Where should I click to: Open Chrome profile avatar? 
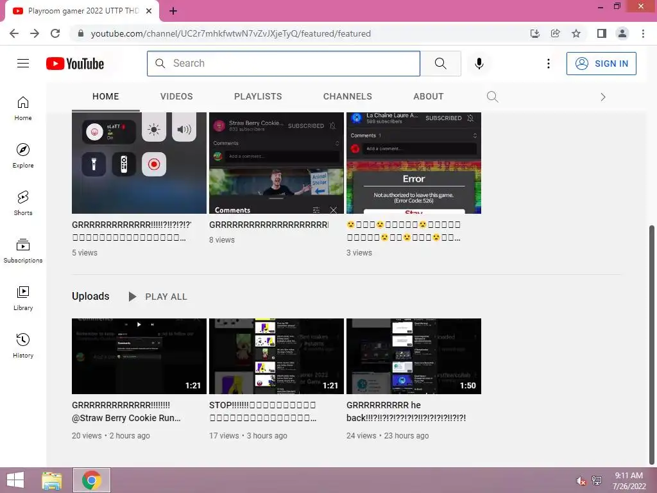622,33
